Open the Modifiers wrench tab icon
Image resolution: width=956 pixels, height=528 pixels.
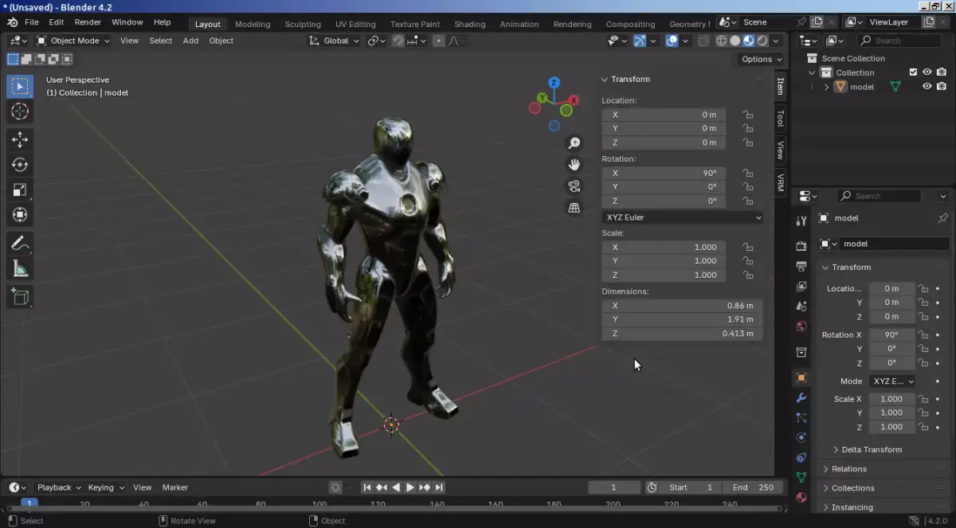pyautogui.click(x=801, y=397)
